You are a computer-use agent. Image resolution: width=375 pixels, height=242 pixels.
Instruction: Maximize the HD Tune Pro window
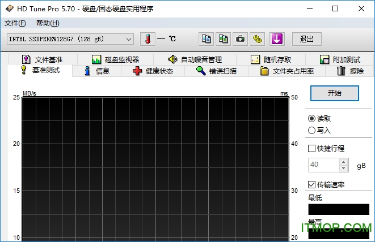pos(335,9)
